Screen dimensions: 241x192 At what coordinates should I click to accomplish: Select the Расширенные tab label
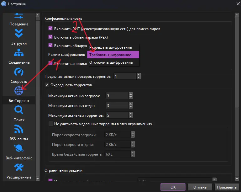click(19, 177)
